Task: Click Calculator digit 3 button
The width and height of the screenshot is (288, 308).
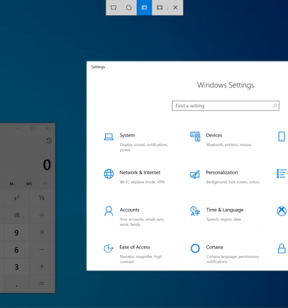Action: [16, 267]
